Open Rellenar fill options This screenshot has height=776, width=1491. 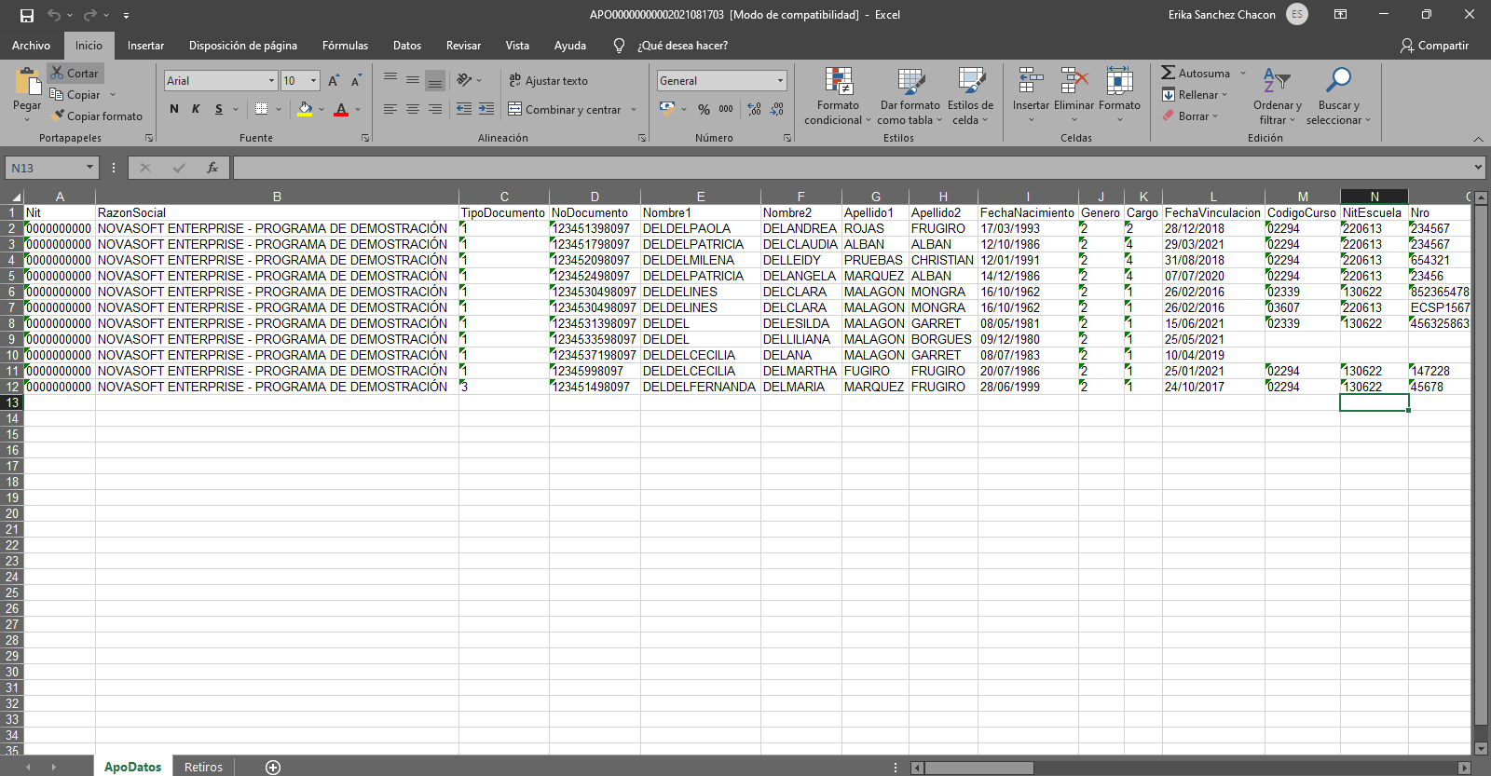pyautogui.click(x=1195, y=95)
